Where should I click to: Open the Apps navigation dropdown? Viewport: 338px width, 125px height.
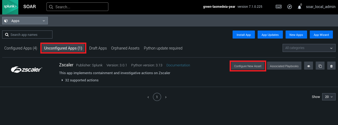coord(25,21)
